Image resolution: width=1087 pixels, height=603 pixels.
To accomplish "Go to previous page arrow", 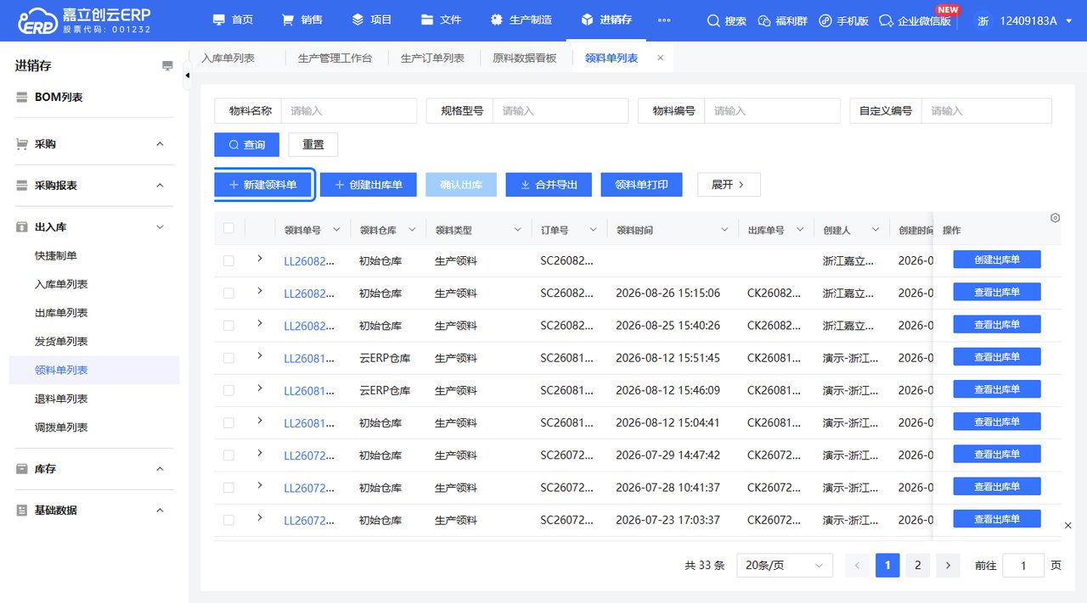I will pos(857,566).
